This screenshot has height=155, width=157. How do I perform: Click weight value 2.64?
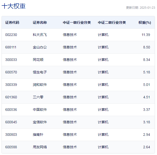click(x=146, y=147)
